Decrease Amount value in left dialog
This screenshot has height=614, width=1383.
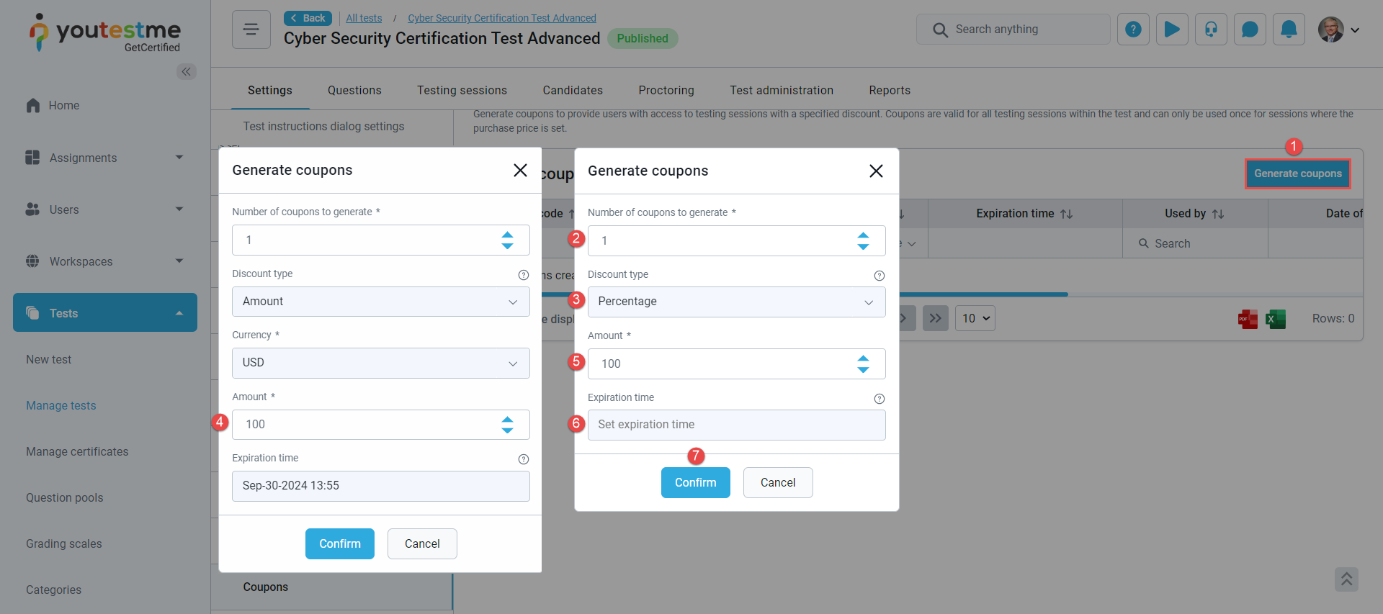point(507,430)
